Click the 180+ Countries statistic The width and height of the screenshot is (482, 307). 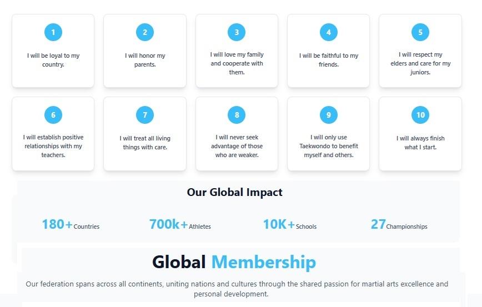pyautogui.click(x=71, y=225)
